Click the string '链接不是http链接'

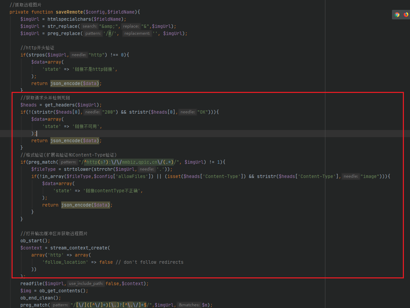point(93,69)
